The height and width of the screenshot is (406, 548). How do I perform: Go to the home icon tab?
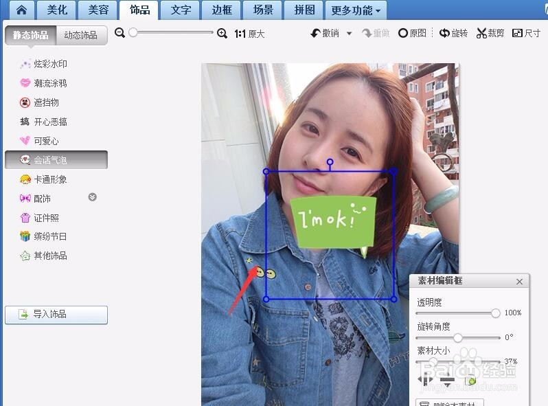pyautogui.click(x=22, y=10)
